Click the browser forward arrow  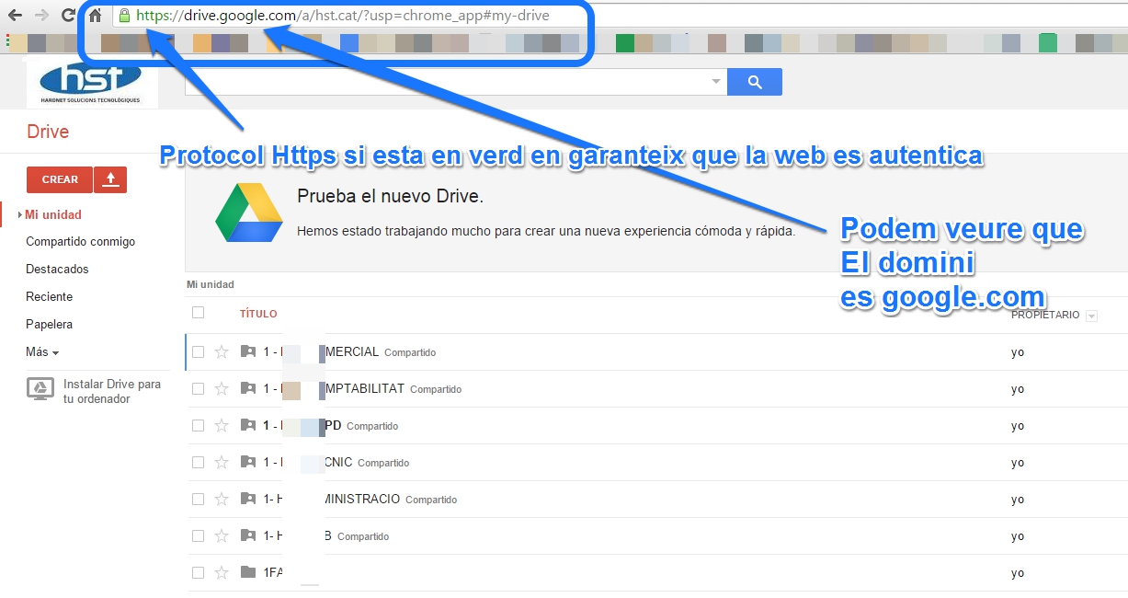[41, 16]
